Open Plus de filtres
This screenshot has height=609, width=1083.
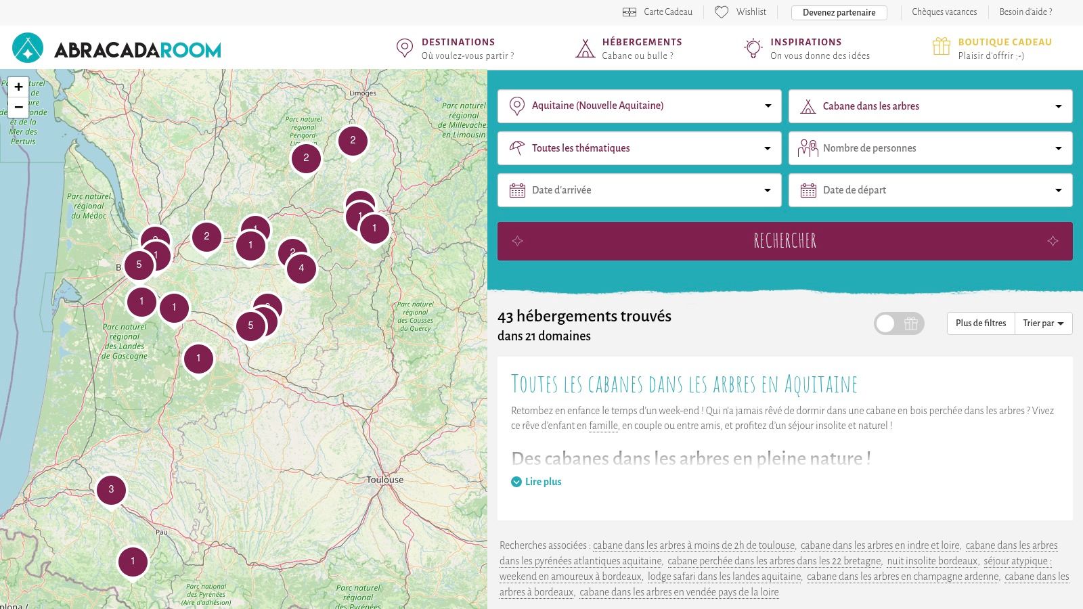point(981,323)
